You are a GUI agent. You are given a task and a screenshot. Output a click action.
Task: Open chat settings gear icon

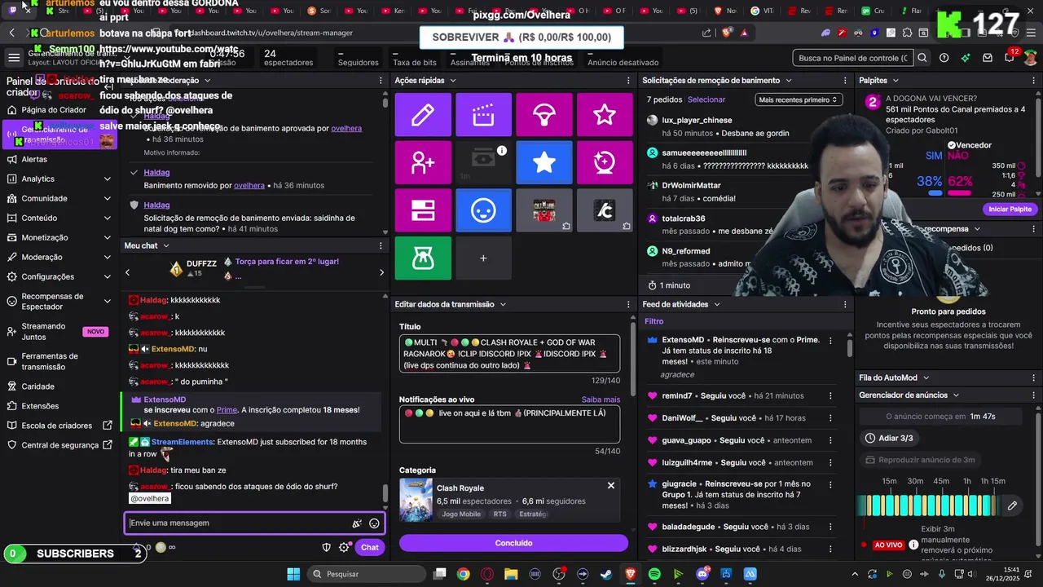point(344,547)
